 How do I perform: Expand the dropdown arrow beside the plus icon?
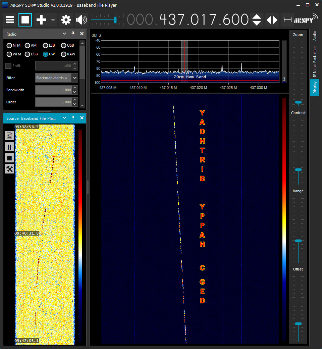pos(53,20)
